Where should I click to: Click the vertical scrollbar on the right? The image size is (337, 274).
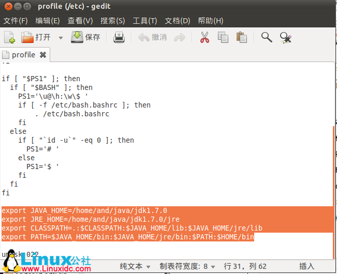(334, 191)
